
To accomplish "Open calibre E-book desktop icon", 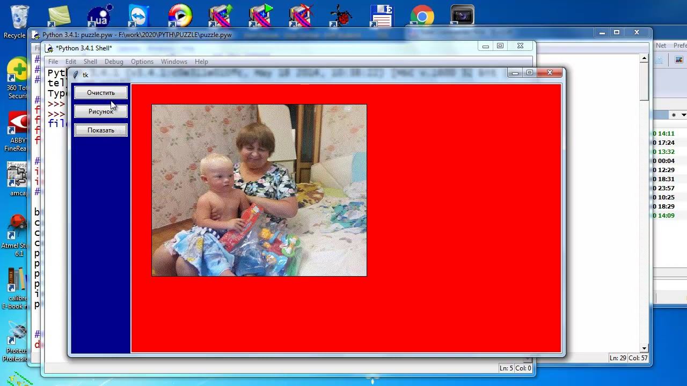I will [x=16, y=288].
